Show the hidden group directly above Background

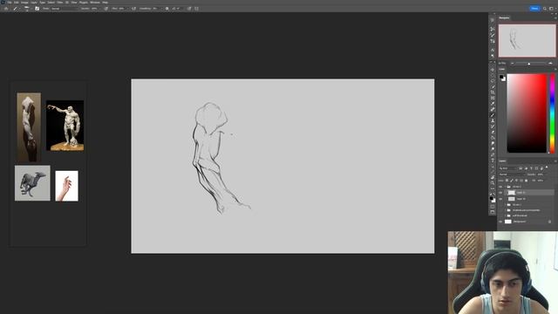point(500,215)
